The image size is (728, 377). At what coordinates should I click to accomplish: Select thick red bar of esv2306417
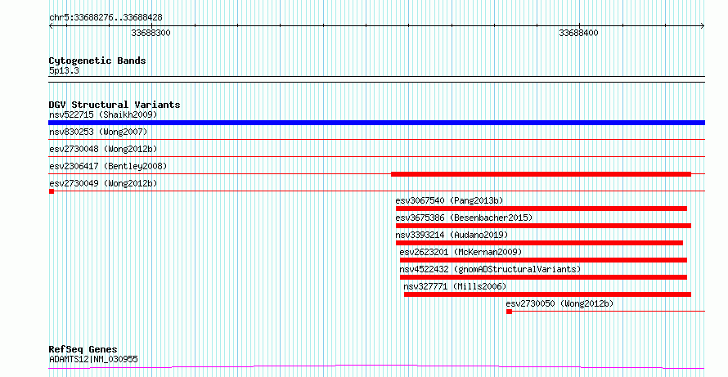(x=541, y=174)
